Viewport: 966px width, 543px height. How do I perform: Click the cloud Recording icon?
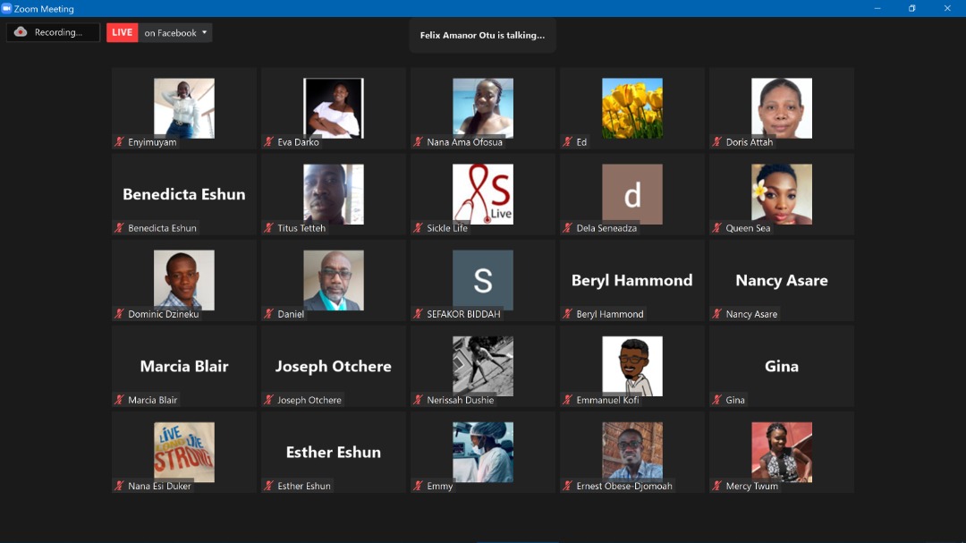point(21,32)
